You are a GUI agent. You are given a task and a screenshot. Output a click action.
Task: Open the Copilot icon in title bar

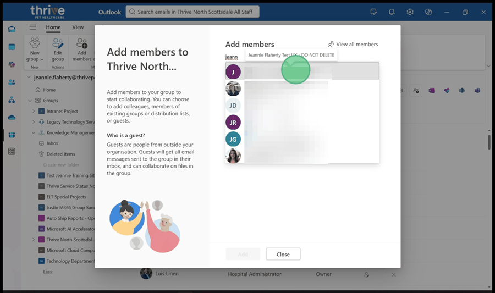coord(428,12)
